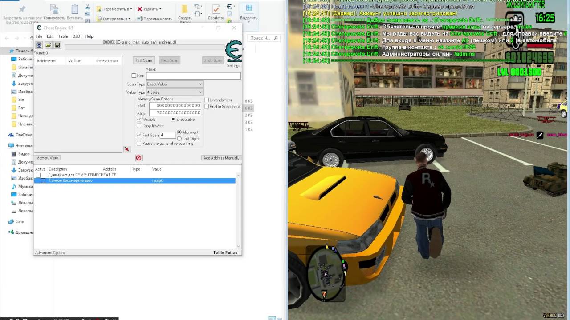Open the Help menu in Cheat Engine
The height and width of the screenshot is (320, 570).
(x=89, y=36)
